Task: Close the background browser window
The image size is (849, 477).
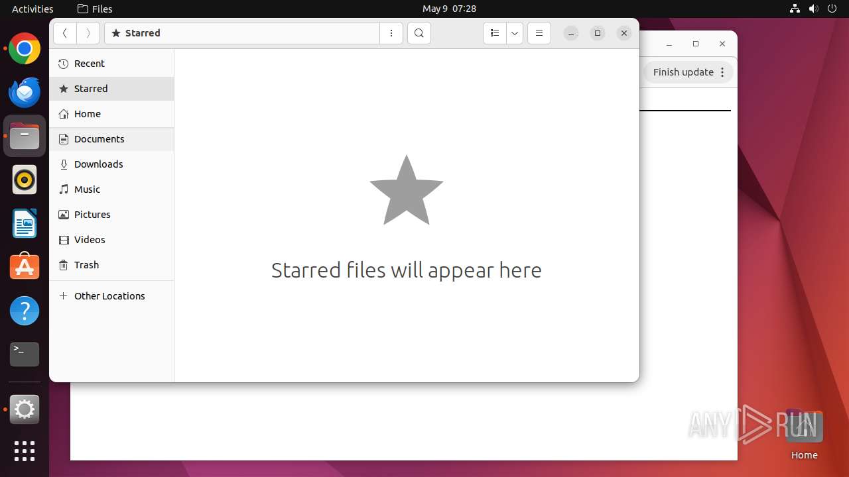Action: (722, 44)
